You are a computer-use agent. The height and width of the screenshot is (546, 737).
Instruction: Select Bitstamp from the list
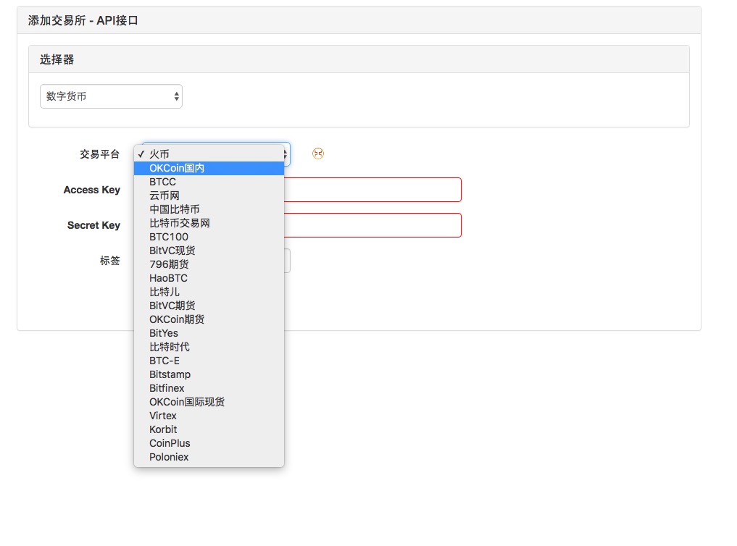(209, 374)
